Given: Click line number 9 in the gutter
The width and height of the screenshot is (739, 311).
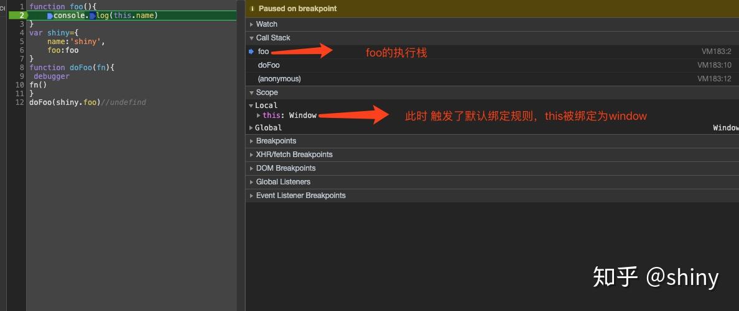Looking at the screenshot, I should click(22, 76).
